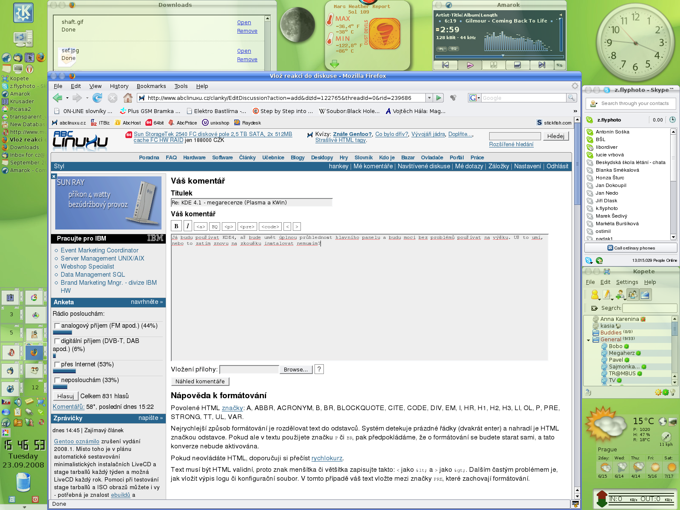Toggle show empty groups in Kopete toolbar

pos(645,295)
